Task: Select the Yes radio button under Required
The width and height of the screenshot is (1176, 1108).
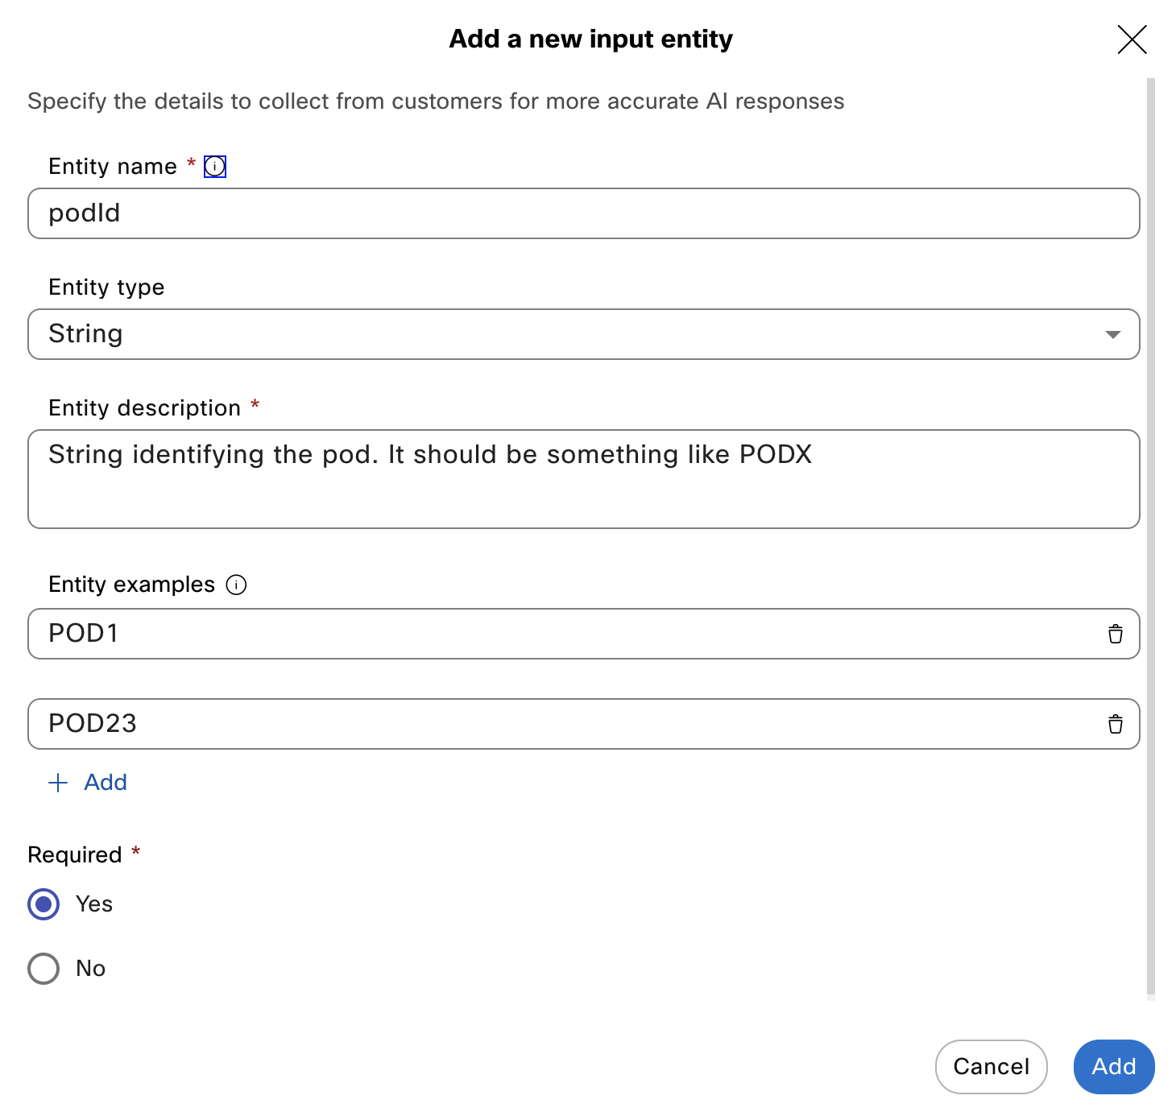Action: click(43, 903)
